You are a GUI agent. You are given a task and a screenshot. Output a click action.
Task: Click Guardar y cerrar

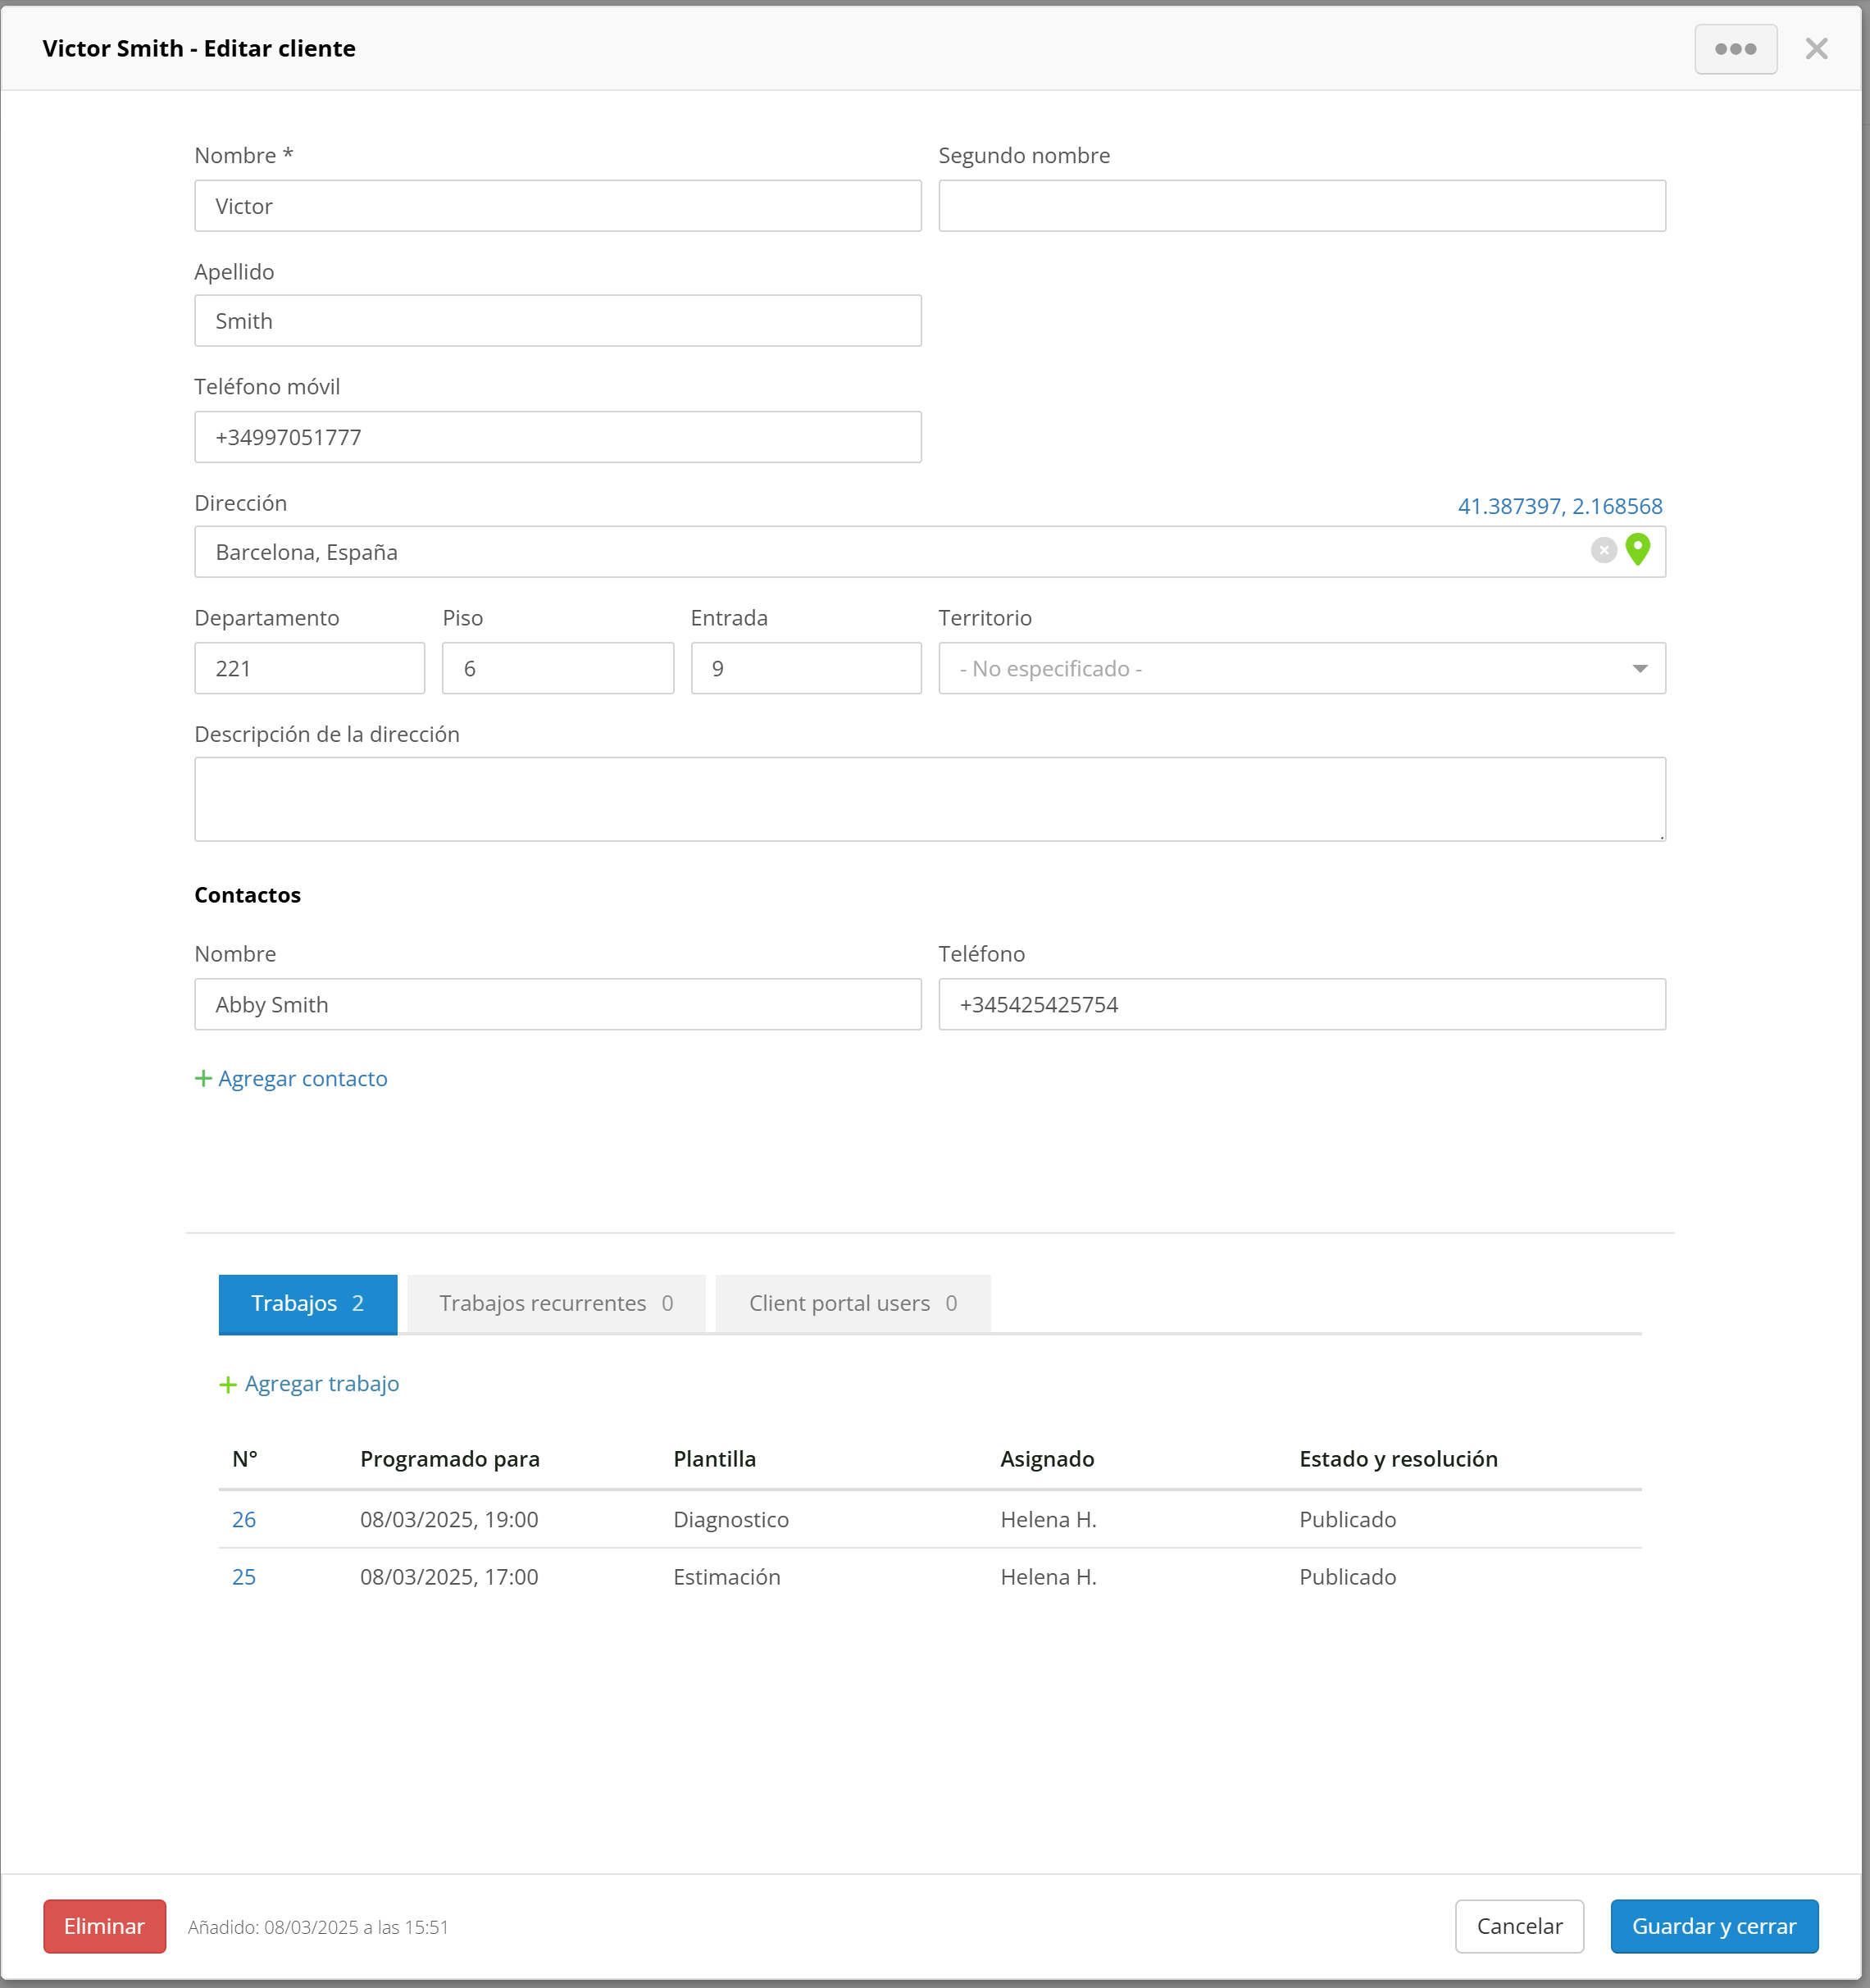coord(1713,1926)
